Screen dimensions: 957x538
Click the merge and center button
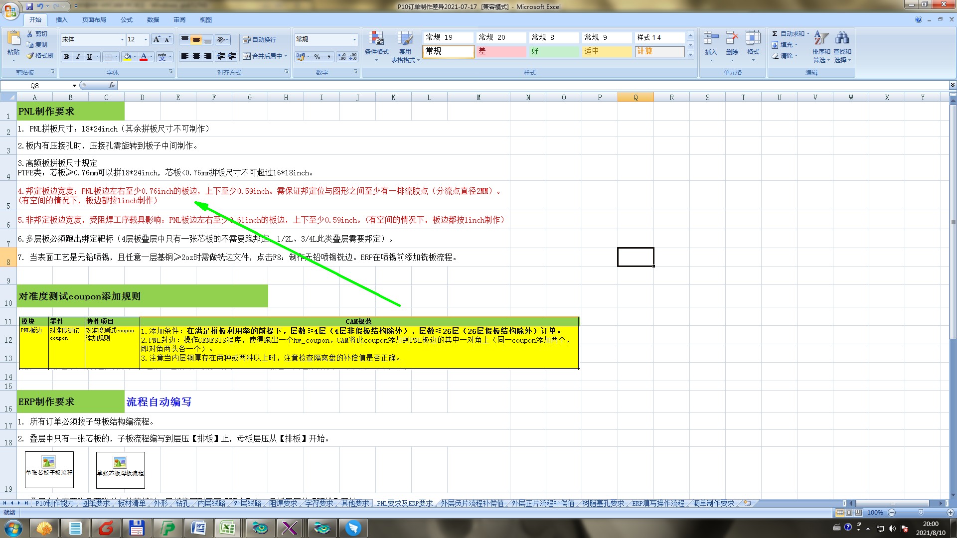(x=263, y=56)
